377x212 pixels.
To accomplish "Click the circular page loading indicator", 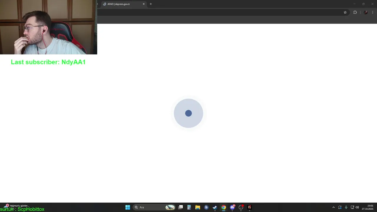I will (x=188, y=113).
